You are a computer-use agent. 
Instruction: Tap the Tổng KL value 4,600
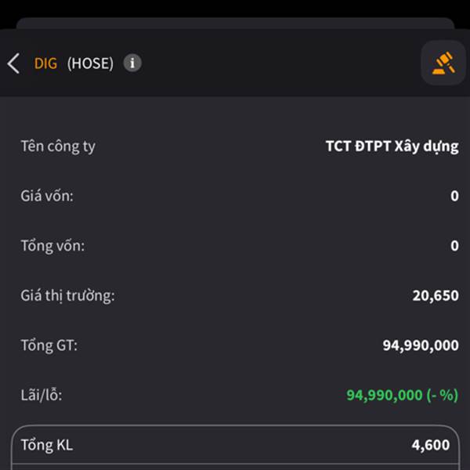coord(431,446)
